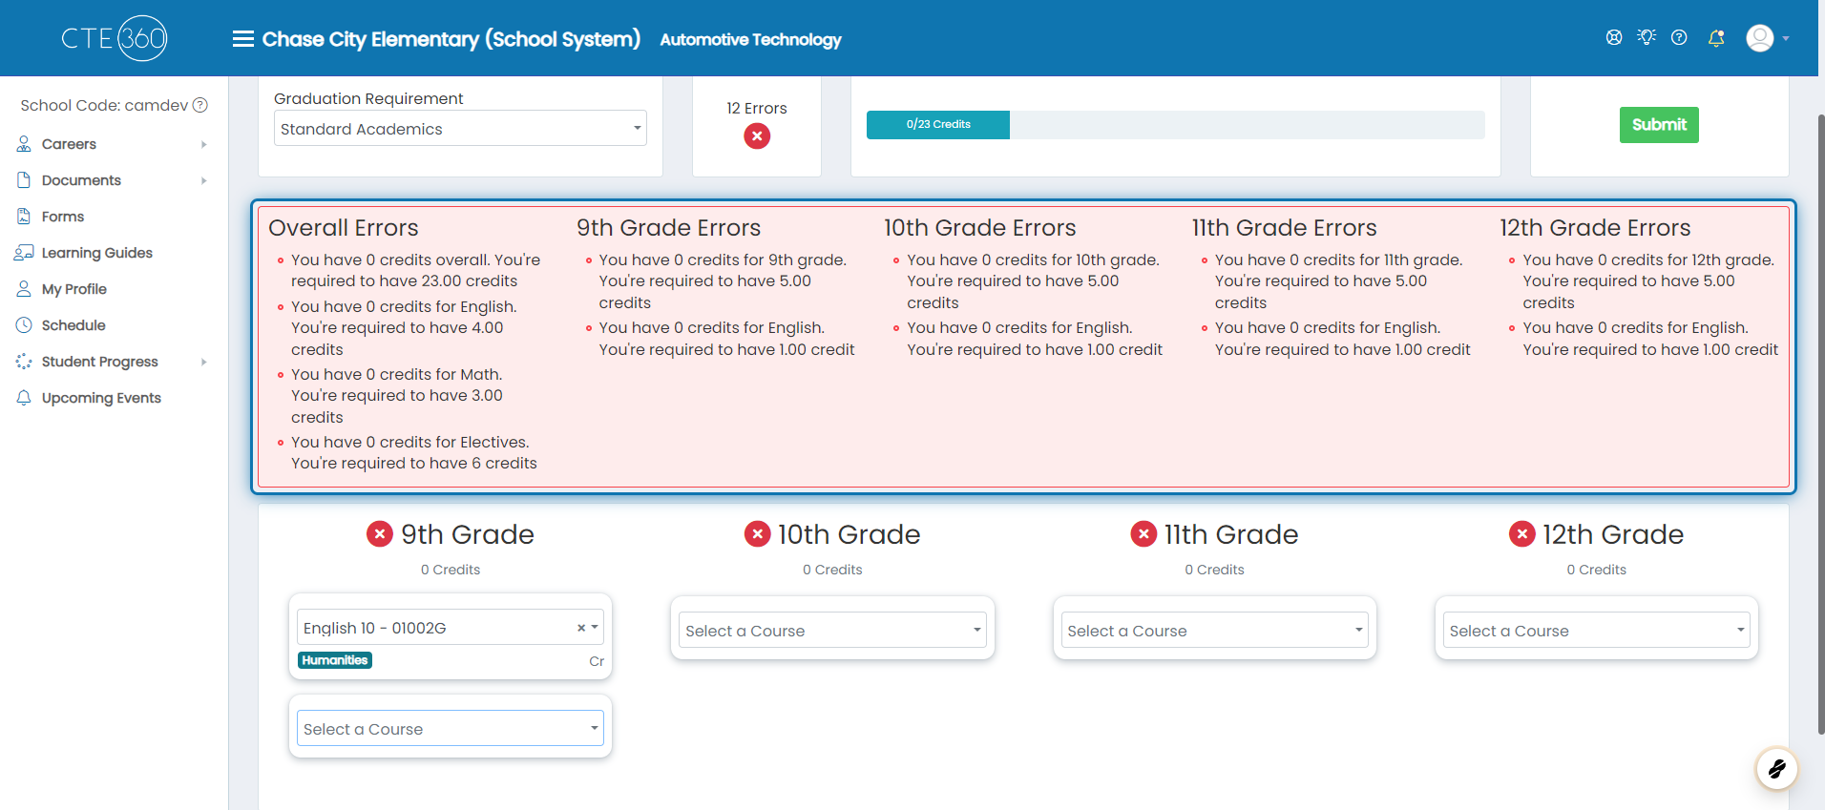Screen dimensions: 1825x810
Task: Click the notifications bell icon
Action: click(x=1716, y=38)
